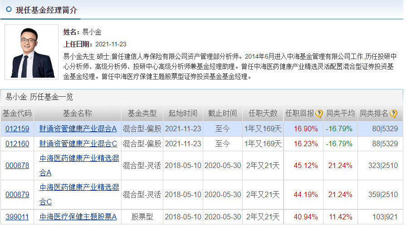406x228 pixels.
Task: Click 1年又169天 tenure in 012159 row
Action: click(263, 129)
